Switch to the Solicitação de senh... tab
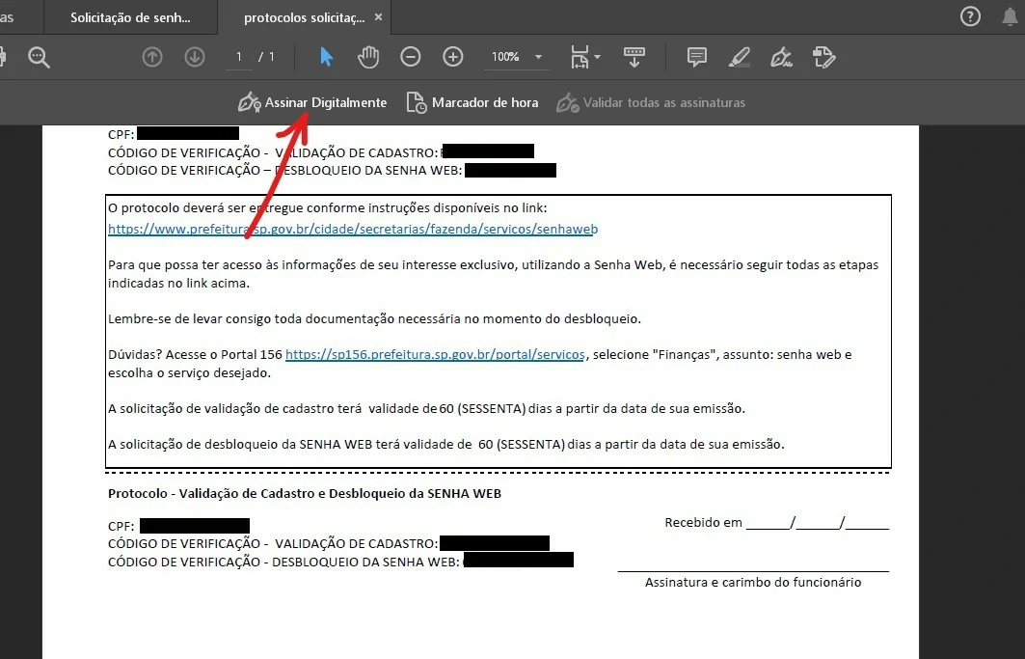 pos(130,17)
